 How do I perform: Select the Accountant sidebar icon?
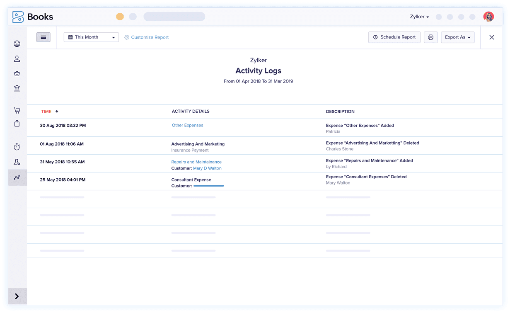pos(17,162)
